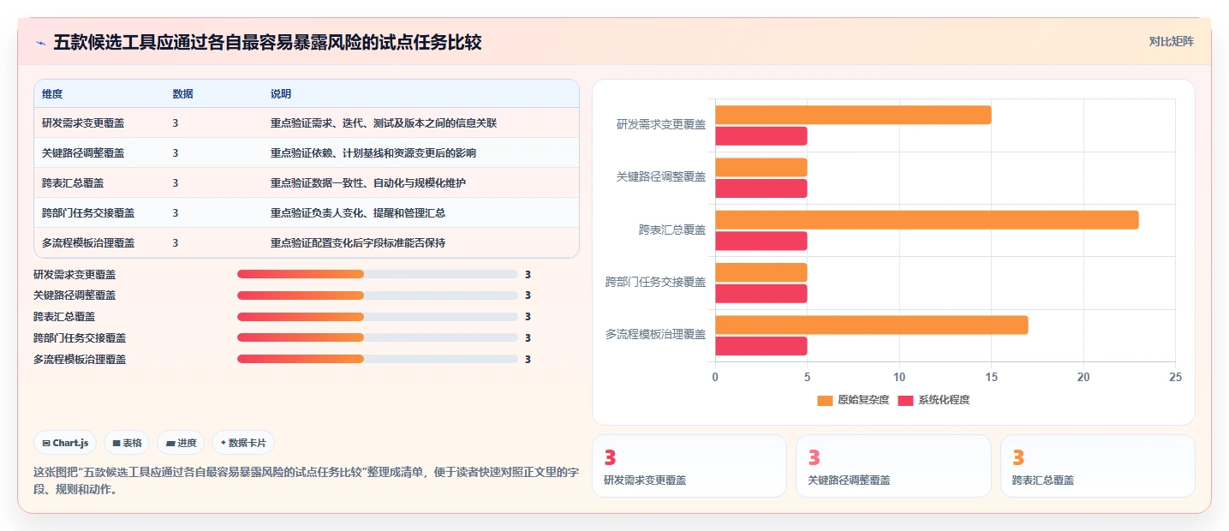Click the orange 研发需求变更覆盖 chart bar
Screen dimensions: 1229x531
(853, 115)
